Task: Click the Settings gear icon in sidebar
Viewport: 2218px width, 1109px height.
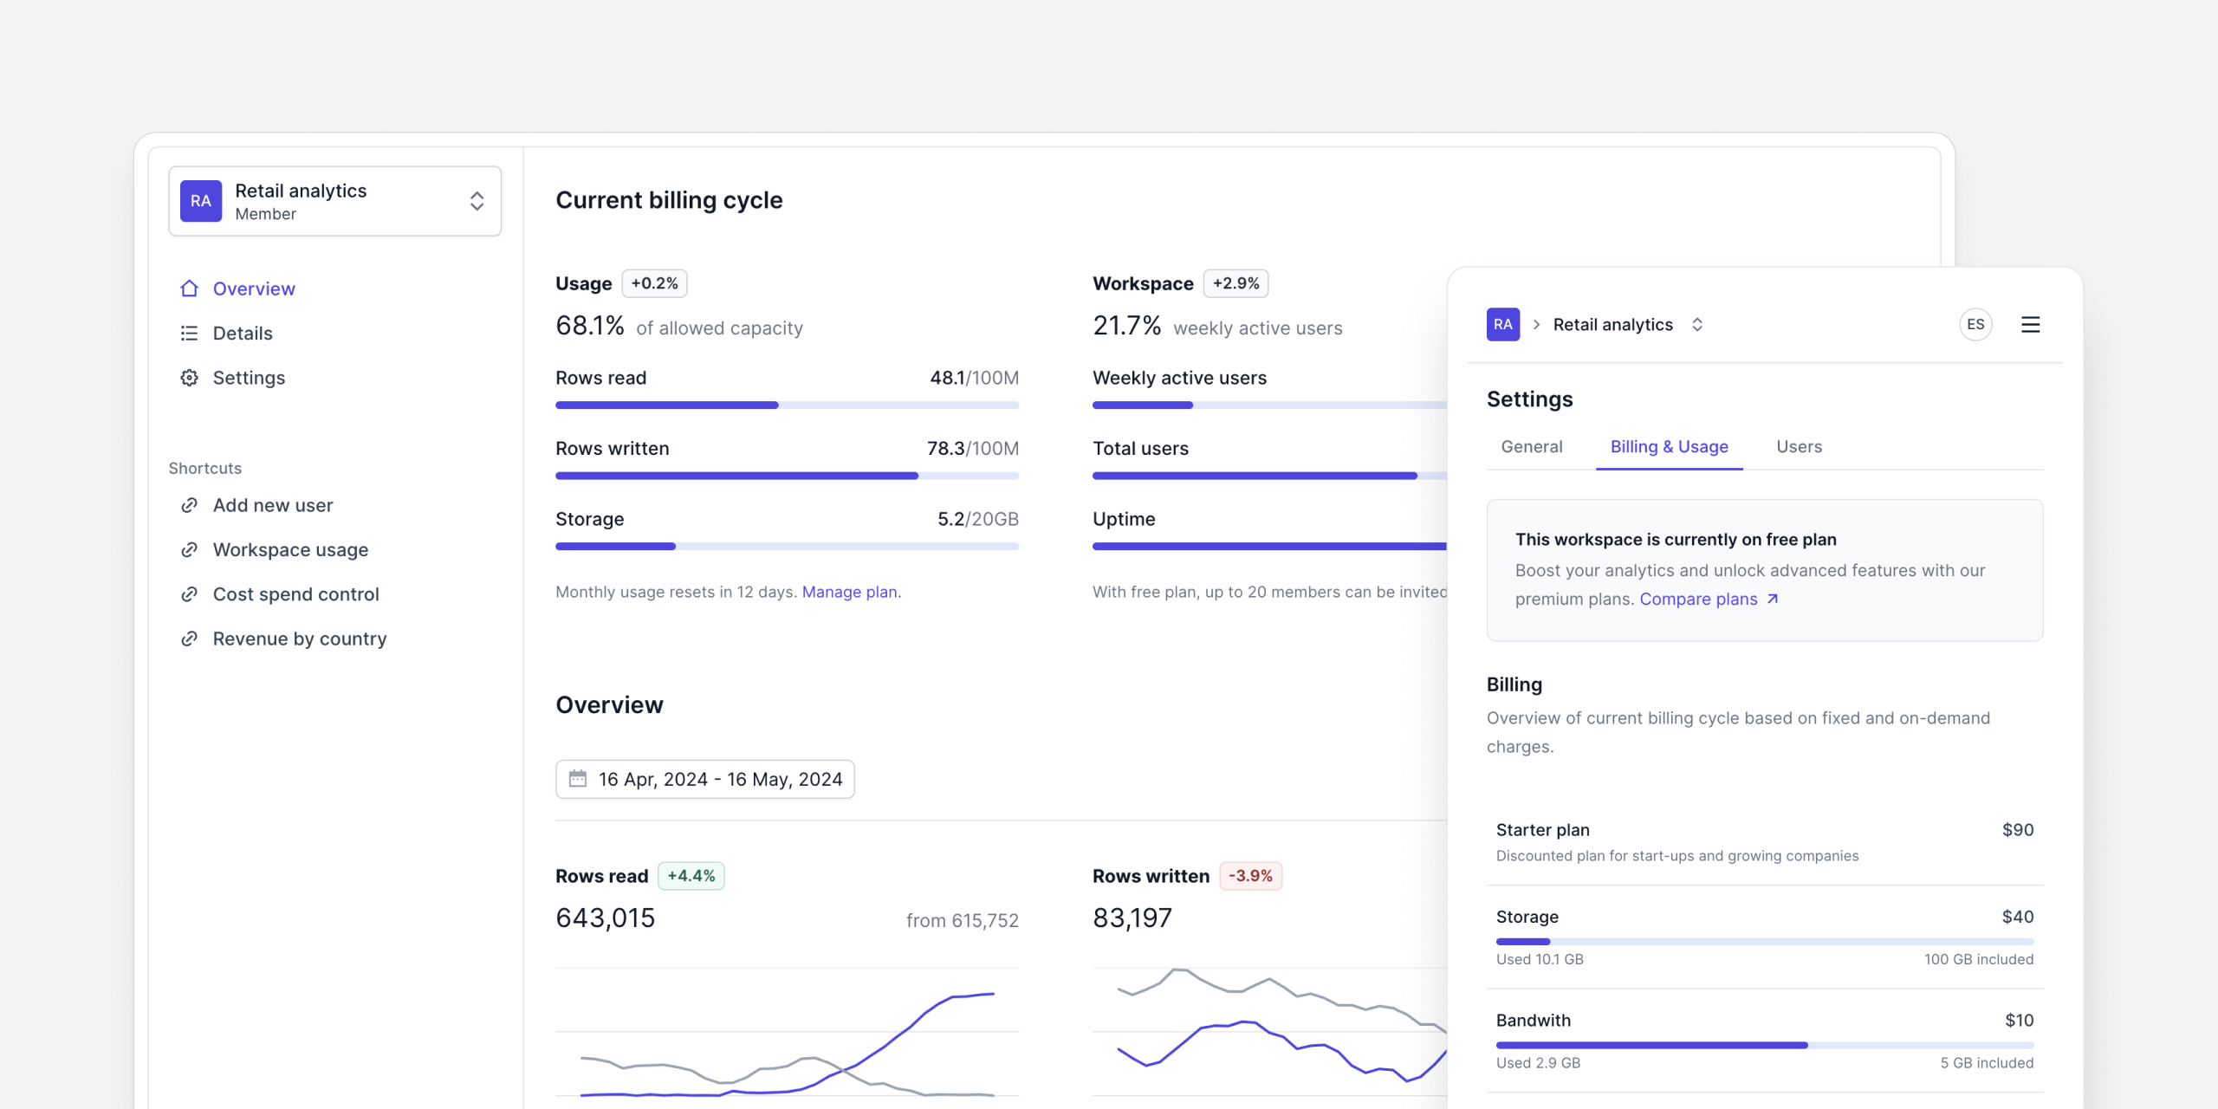Action: [x=189, y=378]
